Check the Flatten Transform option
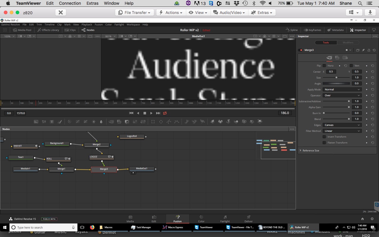Image resolution: width=379 pixels, height=237 pixels. (324, 142)
